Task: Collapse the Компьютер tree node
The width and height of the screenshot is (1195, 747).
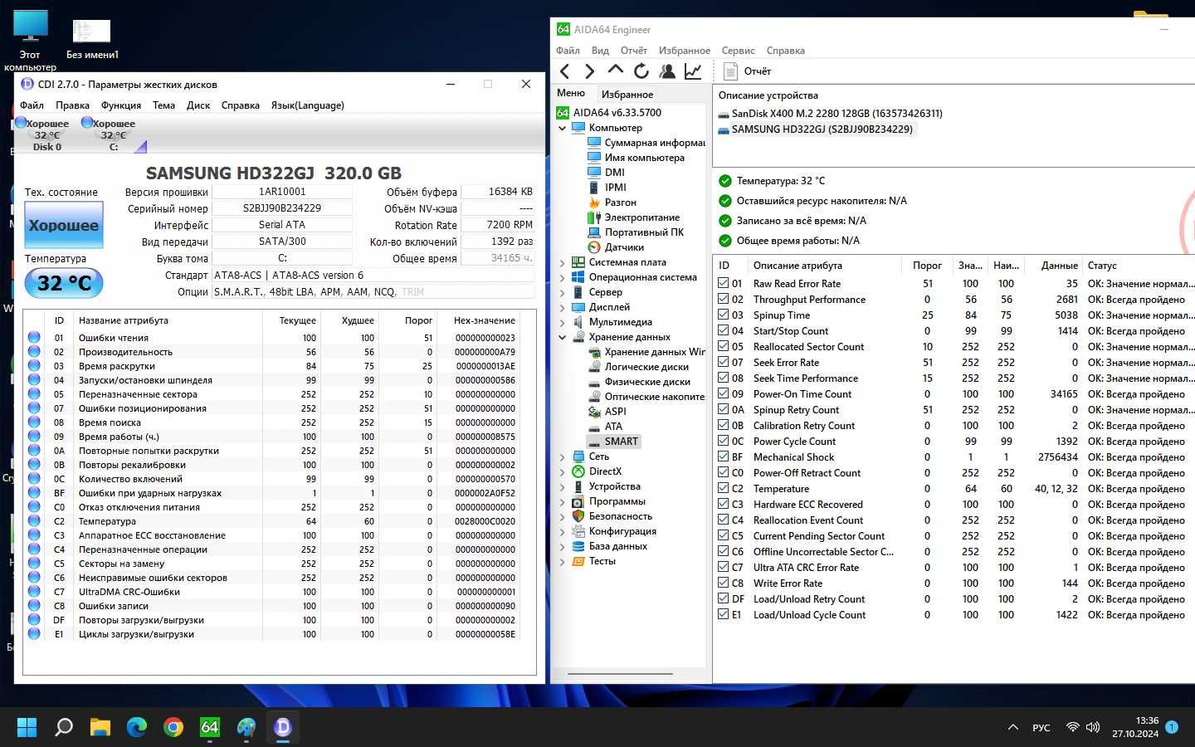Action: [562, 129]
